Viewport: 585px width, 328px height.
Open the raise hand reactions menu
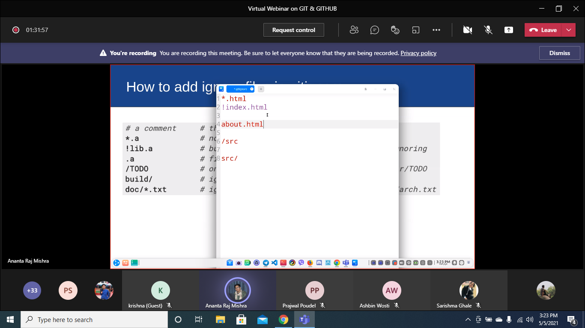(x=395, y=30)
